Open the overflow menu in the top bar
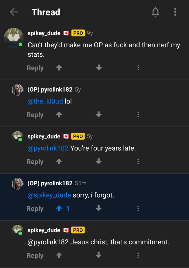Viewport: 189px width, 268px height. 175,12
